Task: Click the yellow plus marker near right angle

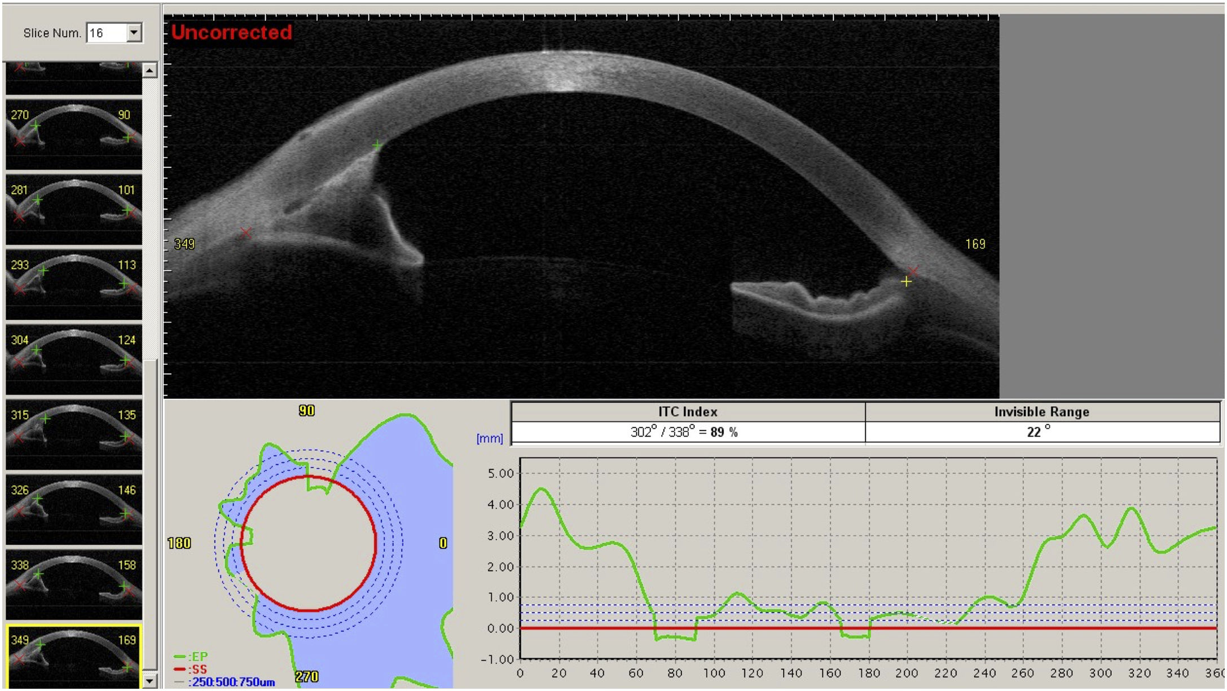Action: point(906,281)
